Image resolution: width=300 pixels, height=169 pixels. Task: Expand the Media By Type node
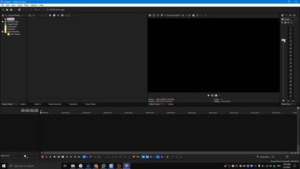tap(3, 22)
